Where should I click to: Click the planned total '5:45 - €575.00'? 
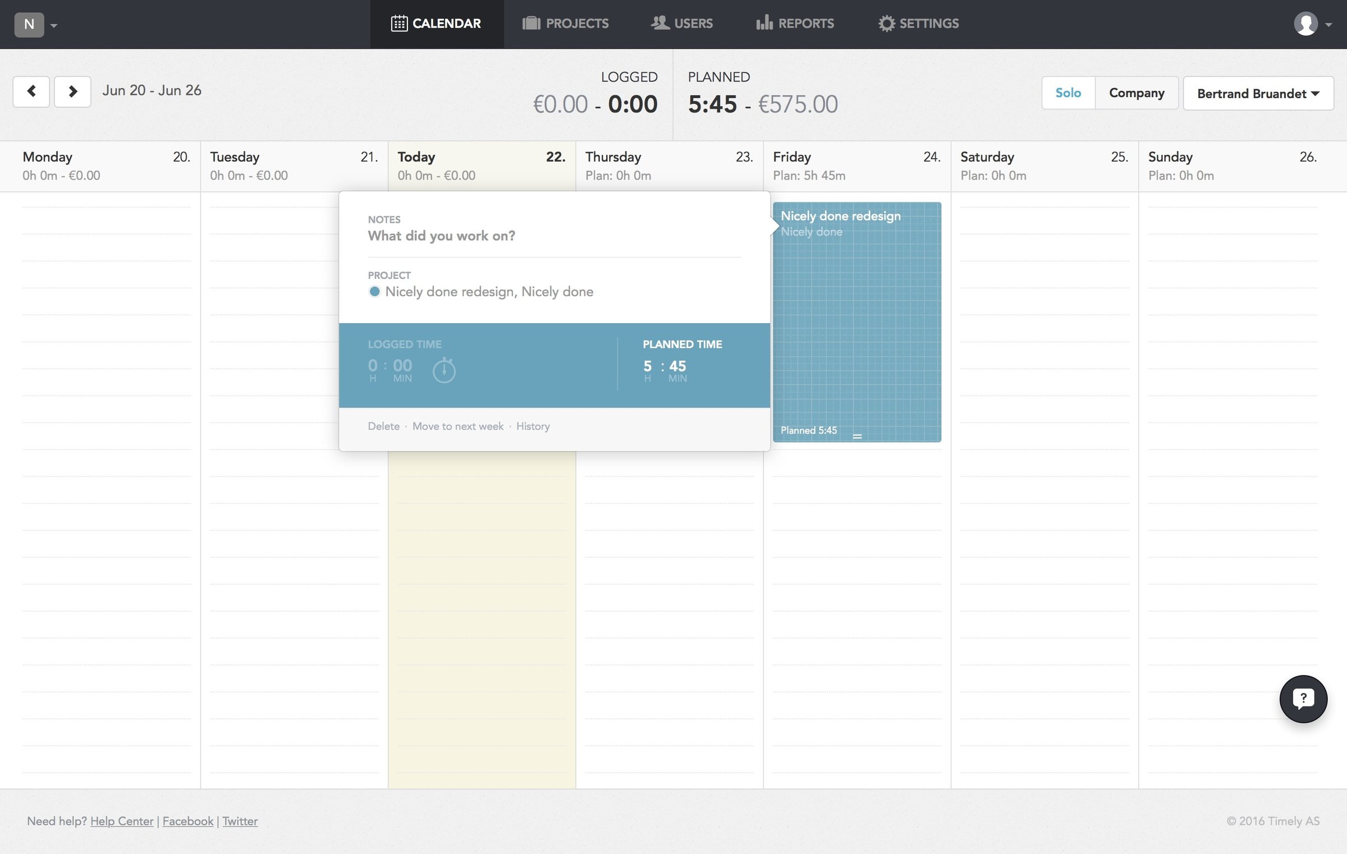point(763,104)
